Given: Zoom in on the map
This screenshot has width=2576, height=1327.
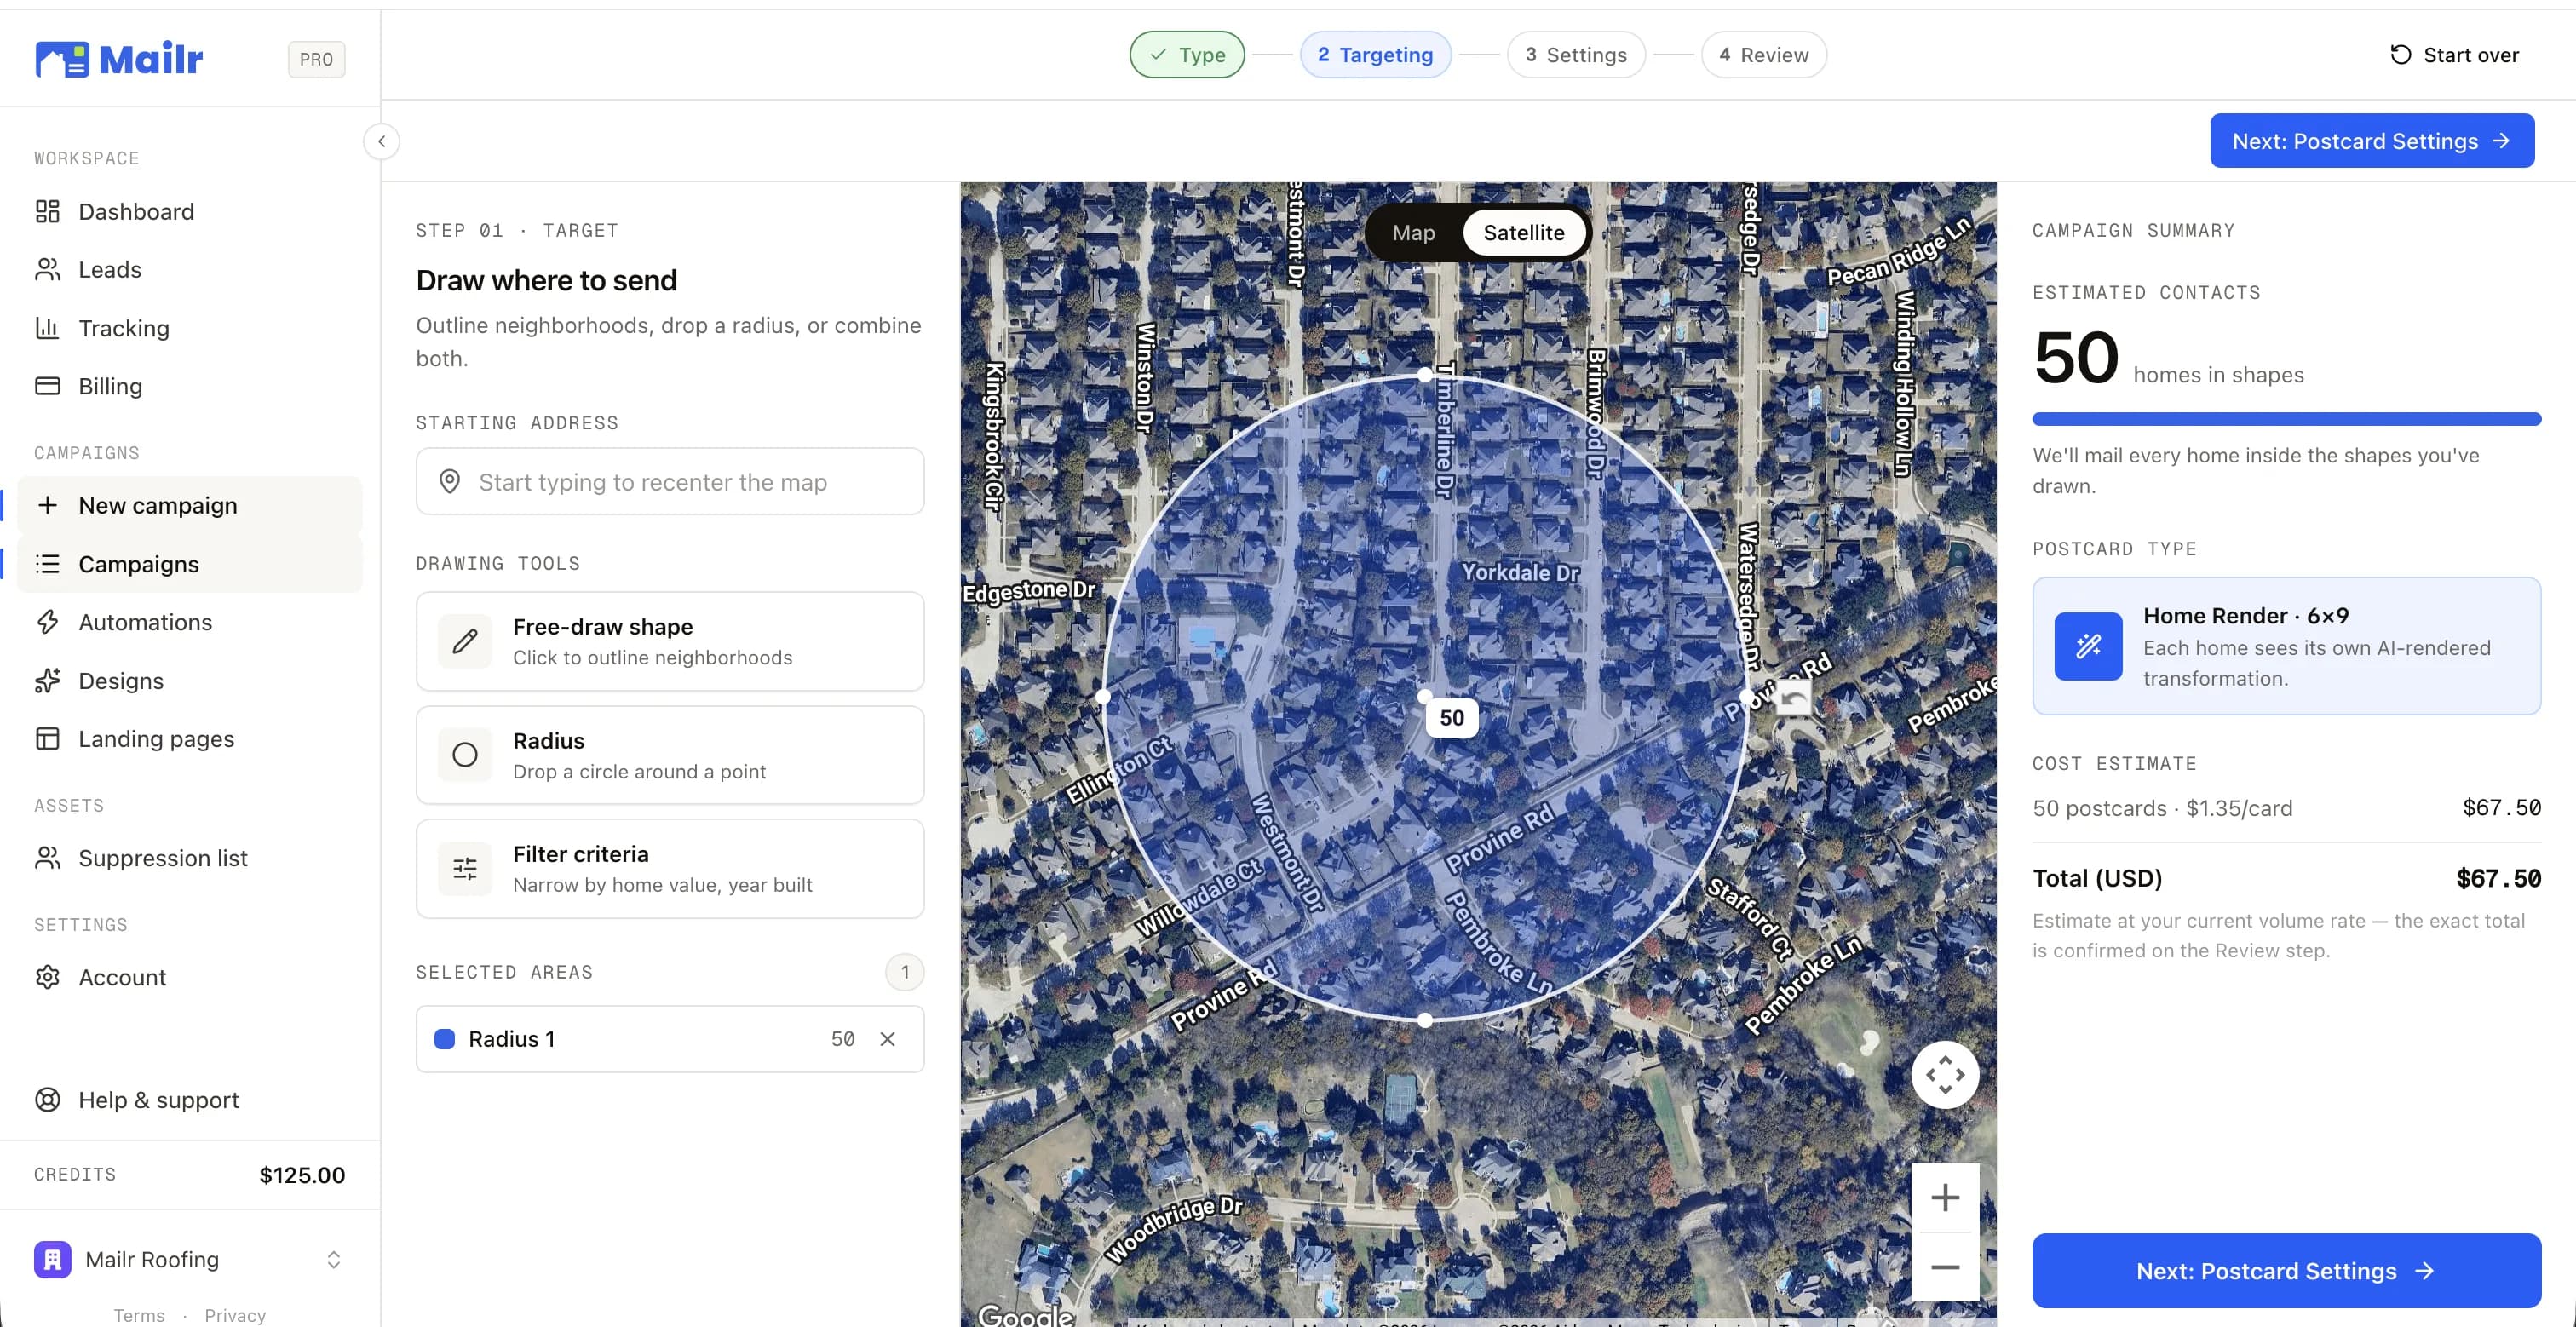Looking at the screenshot, I should coord(1944,1198).
